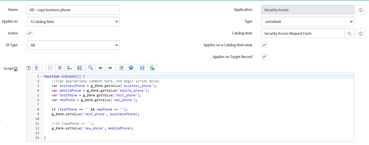Click the 'Active' field label
This screenshot has height=145, width=369.
(x=13, y=33)
